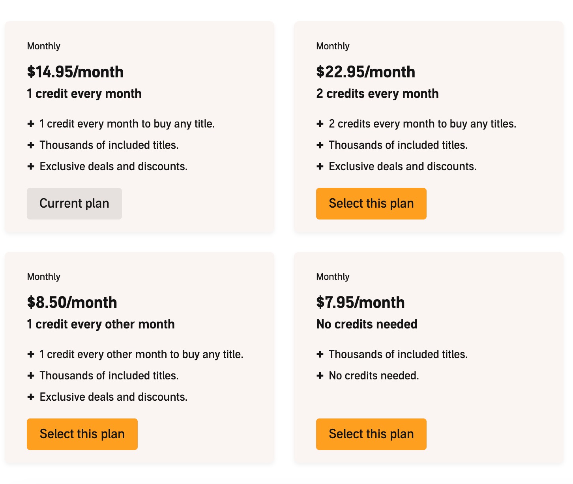Click plus icon beside "1 credit every other month to buy"
The height and width of the screenshot is (484, 573).
31,355
